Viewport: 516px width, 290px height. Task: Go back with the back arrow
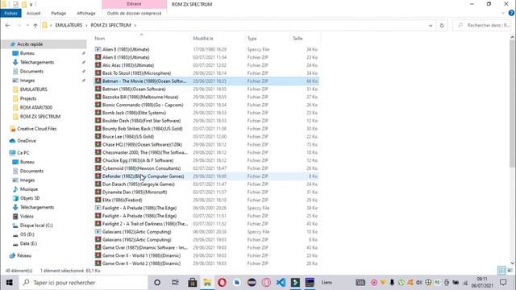pos(7,25)
